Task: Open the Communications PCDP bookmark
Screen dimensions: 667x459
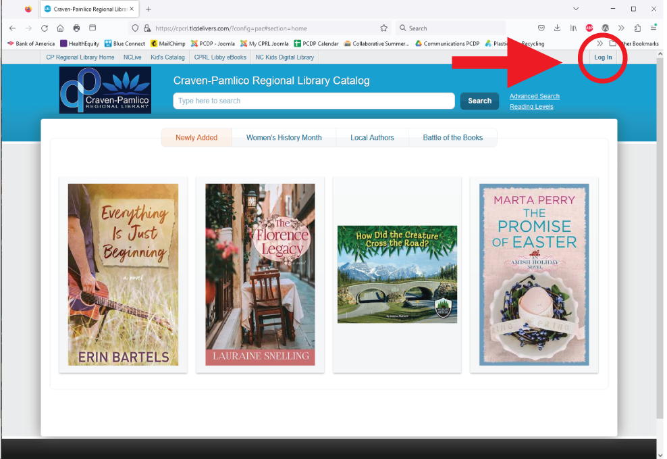Action: coord(447,43)
